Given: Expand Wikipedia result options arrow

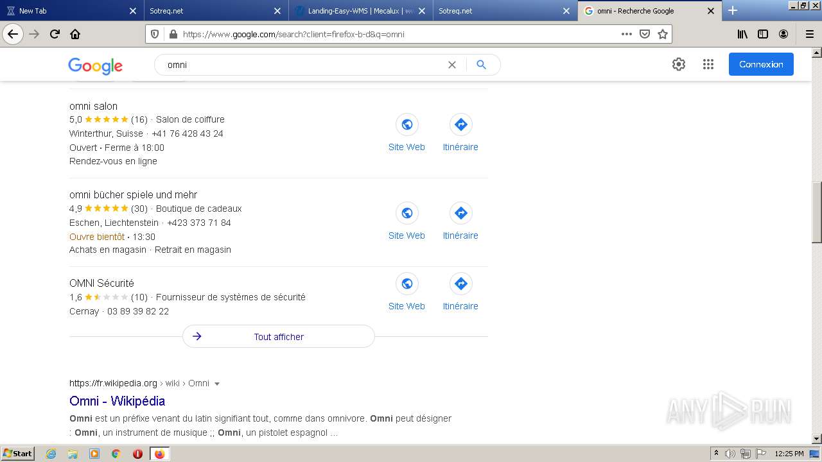Looking at the screenshot, I should (217, 384).
